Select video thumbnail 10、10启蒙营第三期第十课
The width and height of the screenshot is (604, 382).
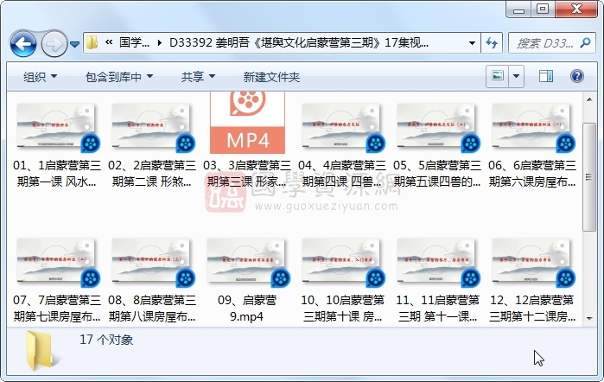(343, 262)
